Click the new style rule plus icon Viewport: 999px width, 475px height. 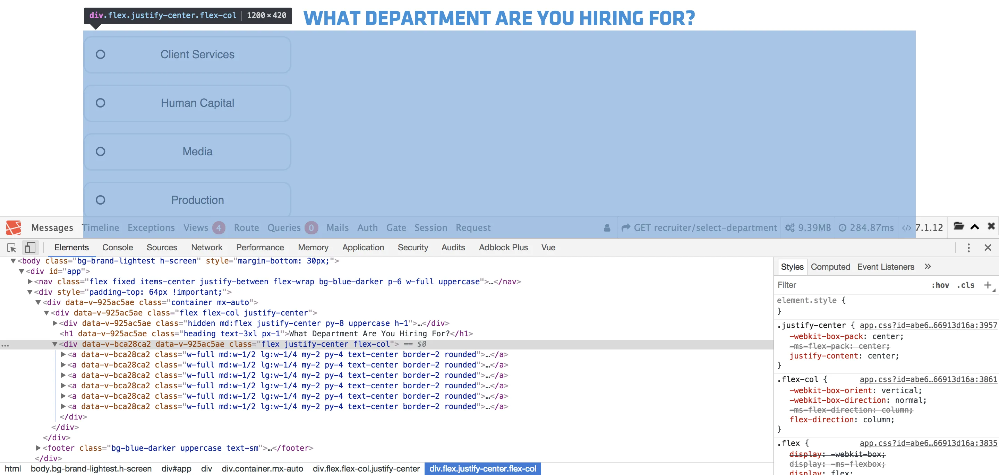point(988,285)
